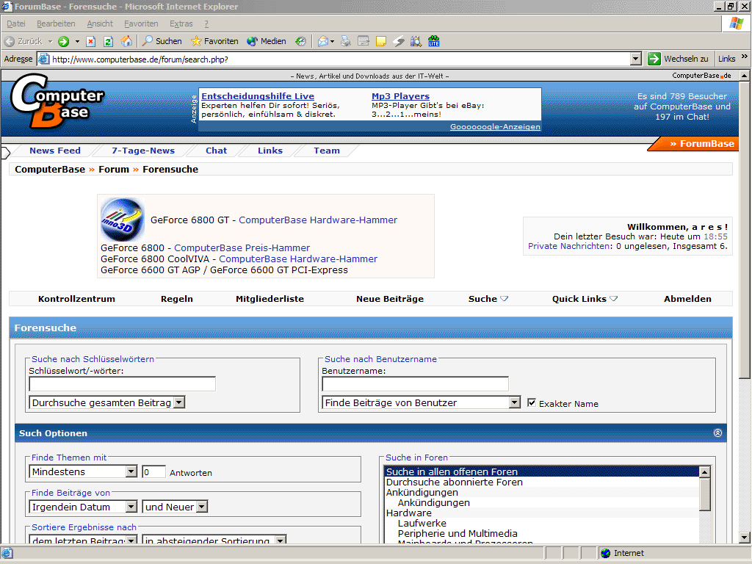
Task: Open the ? help menu
Action: (x=206, y=23)
